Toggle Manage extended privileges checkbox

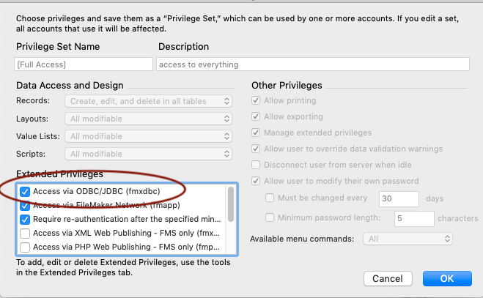click(256, 133)
